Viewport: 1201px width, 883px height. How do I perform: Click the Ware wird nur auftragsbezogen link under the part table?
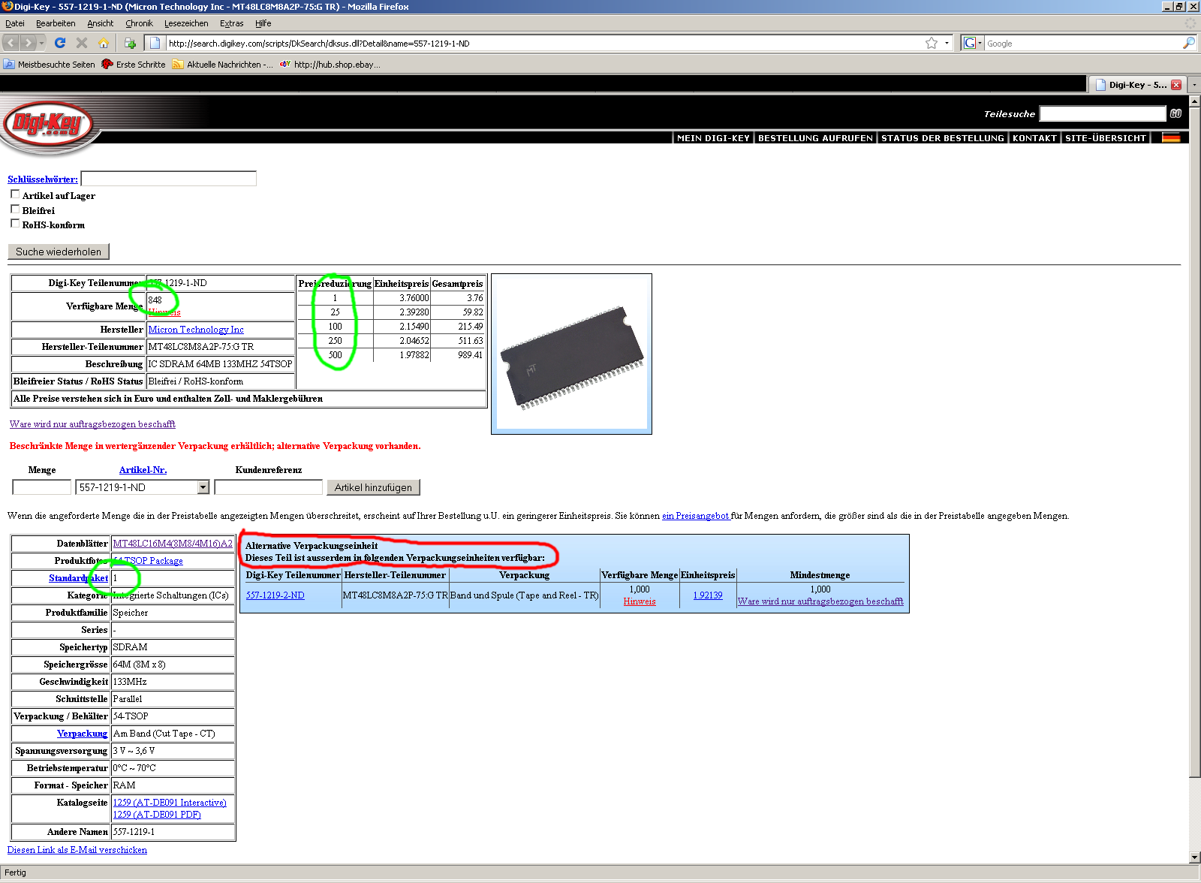[x=92, y=424]
